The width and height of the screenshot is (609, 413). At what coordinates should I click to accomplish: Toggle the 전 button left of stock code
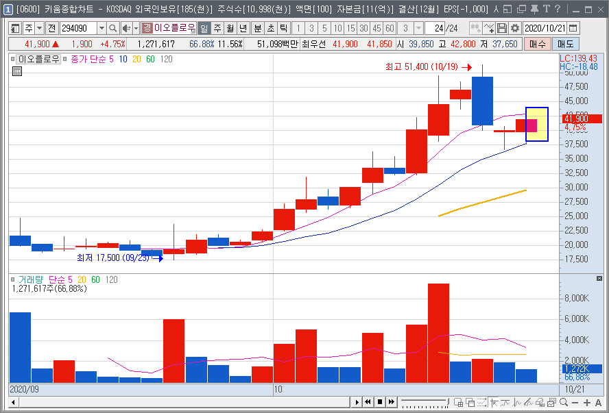[52, 28]
